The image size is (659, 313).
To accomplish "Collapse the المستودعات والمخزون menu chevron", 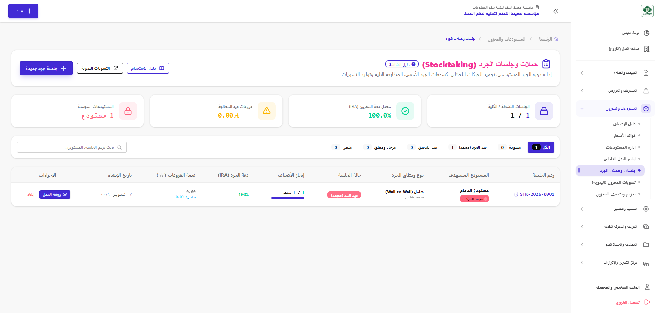I will (x=582, y=109).
